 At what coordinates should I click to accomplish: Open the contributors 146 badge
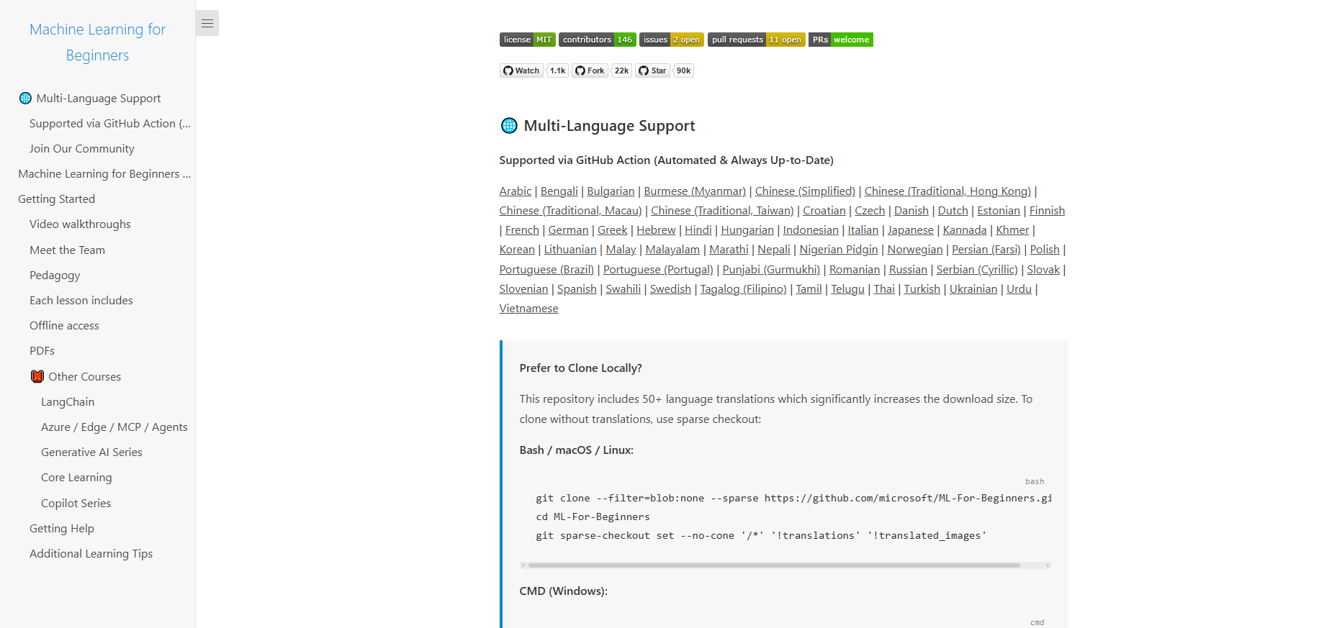[598, 40]
